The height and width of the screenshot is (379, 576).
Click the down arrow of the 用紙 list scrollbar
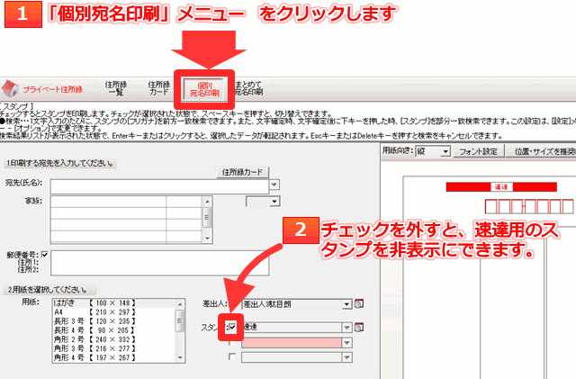pos(180,357)
